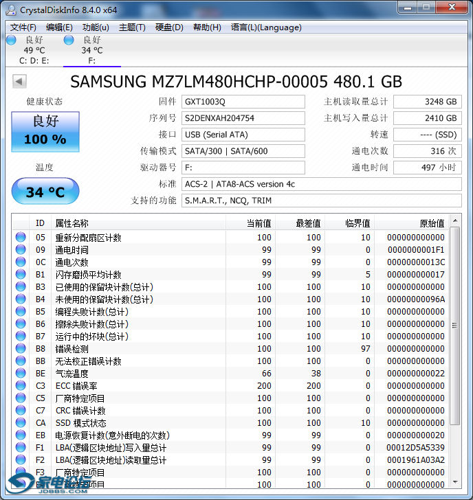Click status orb for F1 LBA 写入量总计
Viewport: 473px width, 500px height.
[21, 447]
